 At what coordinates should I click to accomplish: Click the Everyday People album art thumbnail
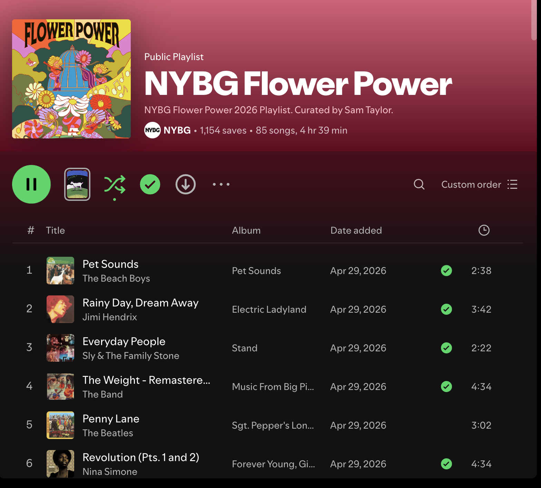point(60,348)
